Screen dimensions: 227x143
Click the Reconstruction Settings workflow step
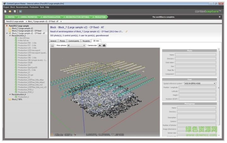pos(76,17)
